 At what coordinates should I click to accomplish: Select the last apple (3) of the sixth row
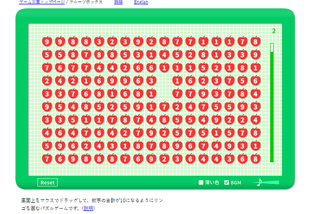pos(256,107)
